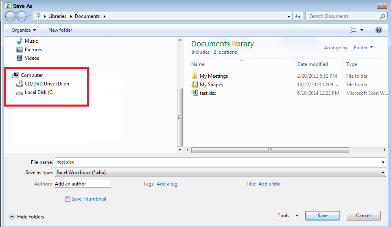
Task: Expand the arrow between Libraries and Documents
Action: pyautogui.click(x=71, y=16)
